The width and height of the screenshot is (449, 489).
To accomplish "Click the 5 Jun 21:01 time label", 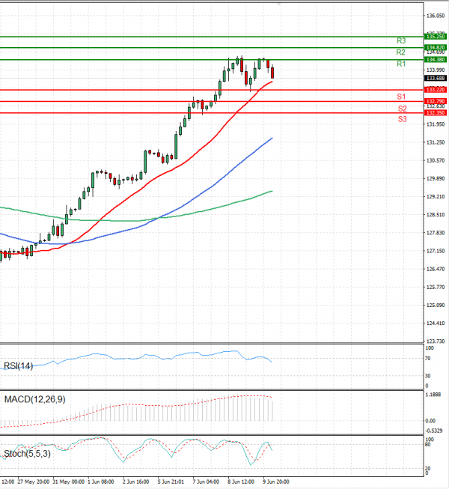I will (171, 482).
